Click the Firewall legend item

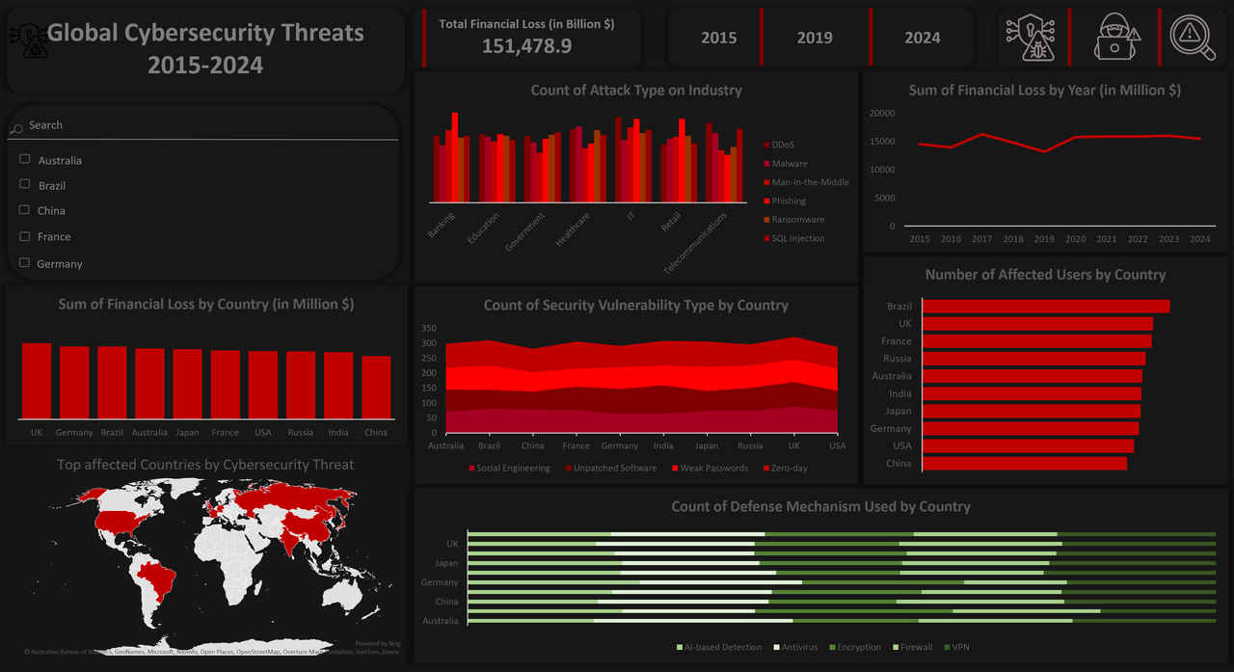(912, 647)
